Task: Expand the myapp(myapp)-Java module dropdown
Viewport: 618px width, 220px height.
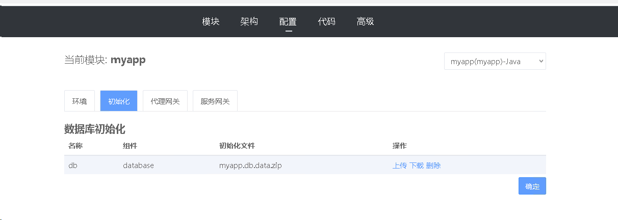Action: [x=495, y=62]
